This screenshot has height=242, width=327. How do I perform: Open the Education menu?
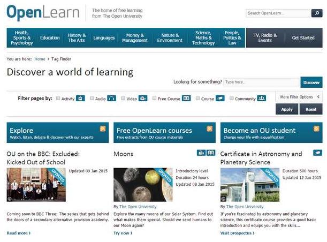pos(50,38)
